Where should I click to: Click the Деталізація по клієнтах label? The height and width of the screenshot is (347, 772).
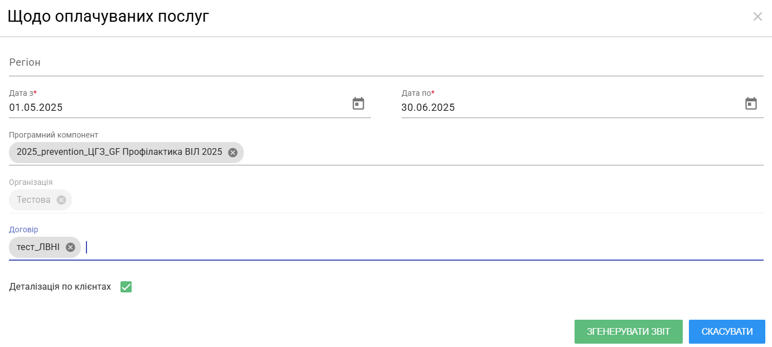click(60, 287)
